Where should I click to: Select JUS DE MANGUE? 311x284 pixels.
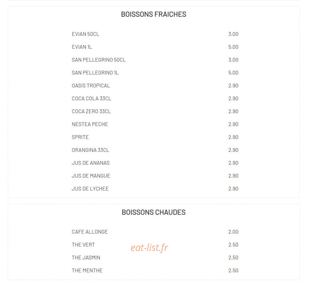(x=91, y=176)
